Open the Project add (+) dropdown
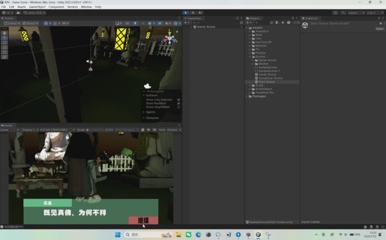This screenshot has height=240, width=386. pyautogui.click(x=249, y=23)
